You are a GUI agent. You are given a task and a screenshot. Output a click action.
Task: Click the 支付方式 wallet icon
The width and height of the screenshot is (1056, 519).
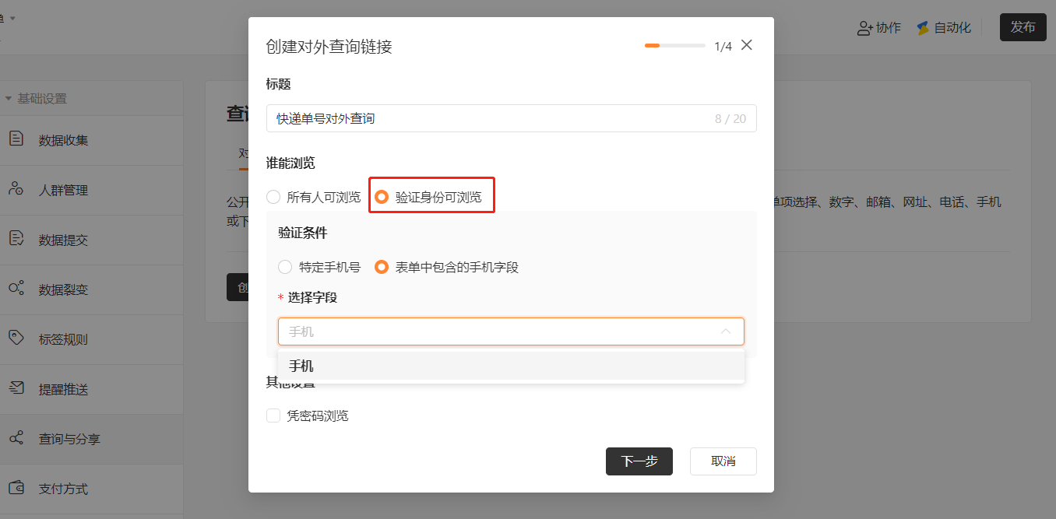point(16,488)
